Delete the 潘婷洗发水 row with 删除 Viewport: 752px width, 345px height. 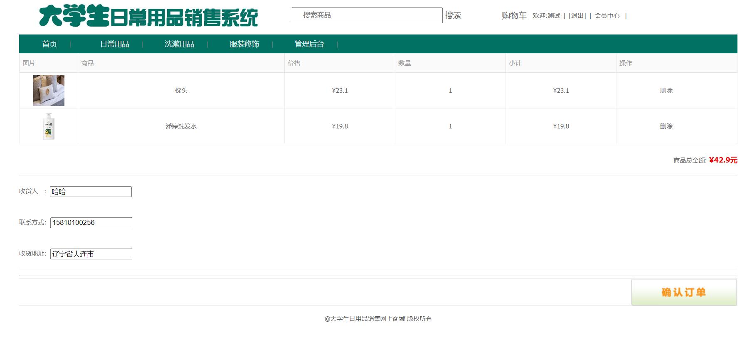(x=666, y=126)
